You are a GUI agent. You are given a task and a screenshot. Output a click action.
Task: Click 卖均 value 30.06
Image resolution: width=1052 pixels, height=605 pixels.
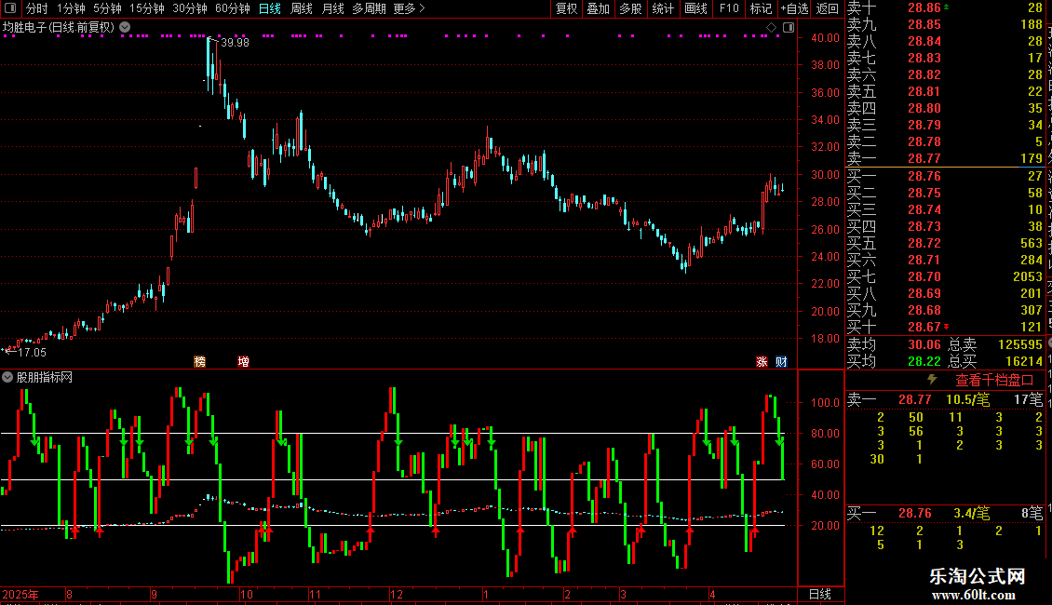point(924,344)
